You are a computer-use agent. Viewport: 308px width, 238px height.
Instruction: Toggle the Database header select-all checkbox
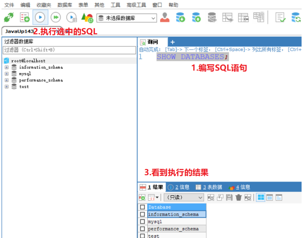point(142,207)
